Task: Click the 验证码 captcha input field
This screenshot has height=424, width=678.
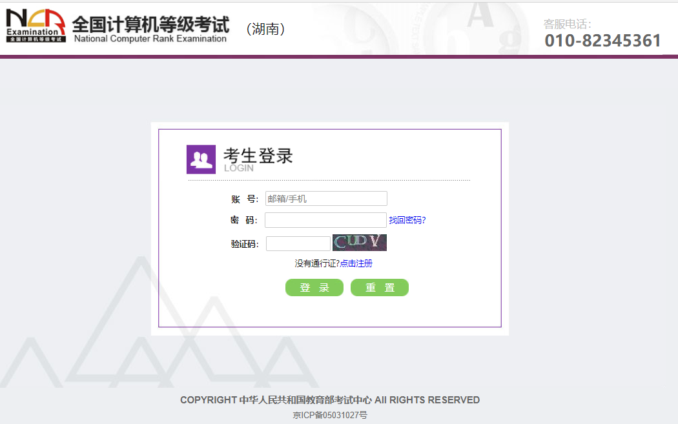Action: 298,243
